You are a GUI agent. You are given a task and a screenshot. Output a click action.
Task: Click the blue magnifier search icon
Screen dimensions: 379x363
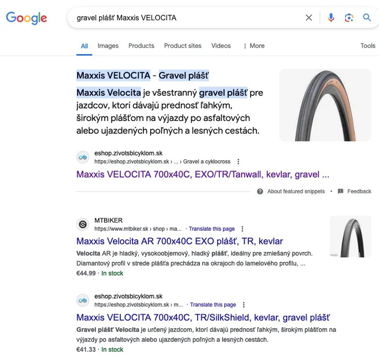(x=367, y=18)
